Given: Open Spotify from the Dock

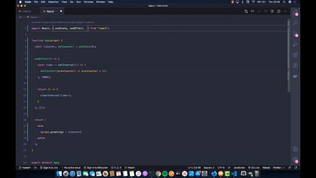Looking at the screenshot, I should click(165, 174).
